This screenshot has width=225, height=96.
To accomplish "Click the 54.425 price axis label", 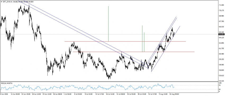I will tap(222, 81).
